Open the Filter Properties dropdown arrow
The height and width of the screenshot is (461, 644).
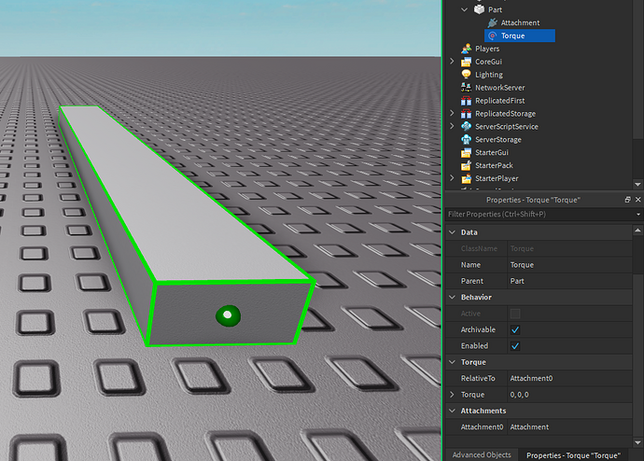pyautogui.click(x=638, y=215)
